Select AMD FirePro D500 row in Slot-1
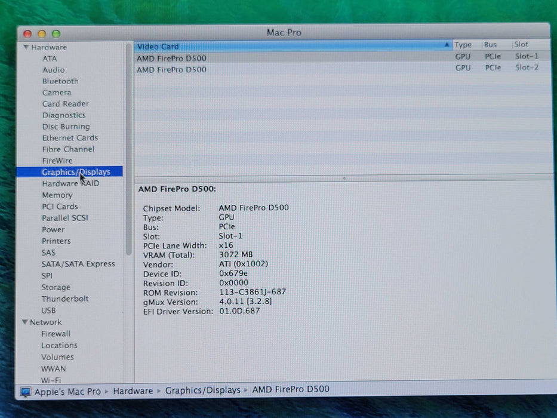Viewport: 557px width, 418px height. (x=341, y=57)
